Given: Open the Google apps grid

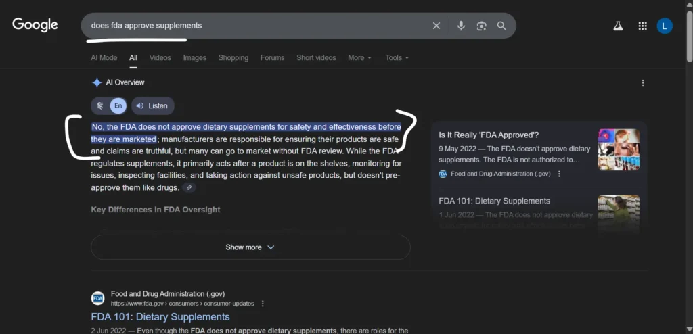Looking at the screenshot, I should (643, 26).
